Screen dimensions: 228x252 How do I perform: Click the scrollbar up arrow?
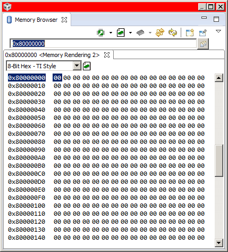click(219, 78)
